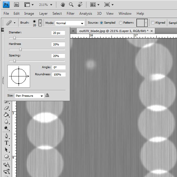This screenshot has height=177, width=177.
Task: Select the 3D Rotate tool
Action: click(x=6, y=165)
